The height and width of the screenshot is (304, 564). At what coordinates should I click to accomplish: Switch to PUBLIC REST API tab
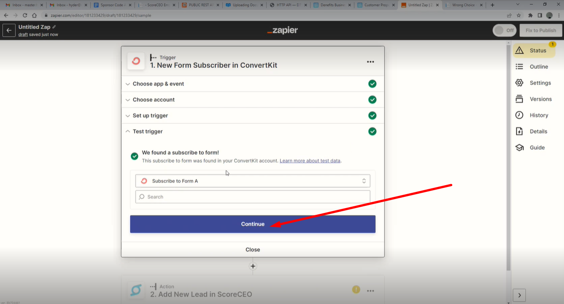200,5
